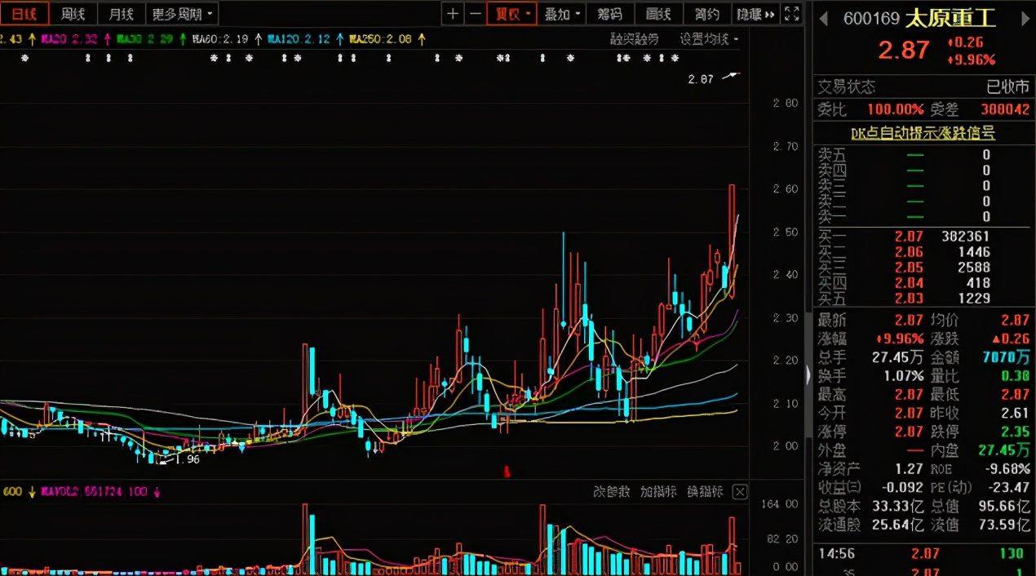Click the 流值 value 73.59亿
The width and height of the screenshot is (1036, 576).
[1003, 525]
